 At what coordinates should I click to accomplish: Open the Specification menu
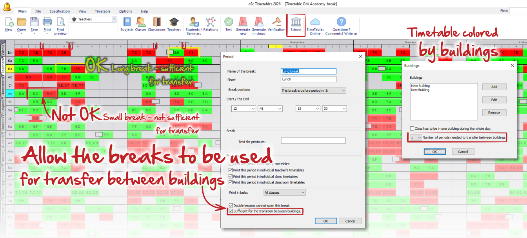pyautogui.click(x=60, y=11)
